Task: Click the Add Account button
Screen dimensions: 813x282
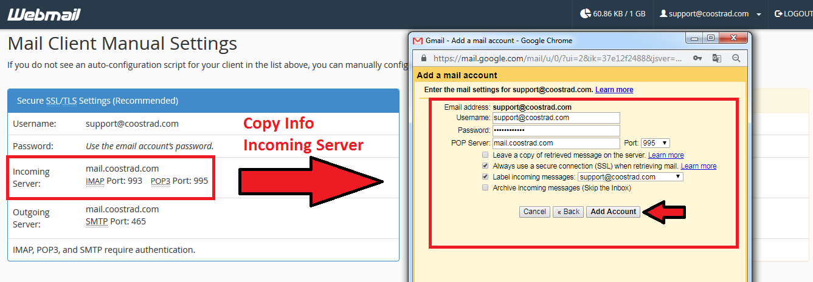Action: [x=613, y=212]
